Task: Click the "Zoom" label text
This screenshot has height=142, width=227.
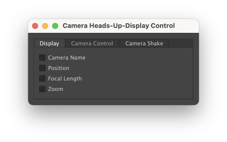Action: pos(56,89)
